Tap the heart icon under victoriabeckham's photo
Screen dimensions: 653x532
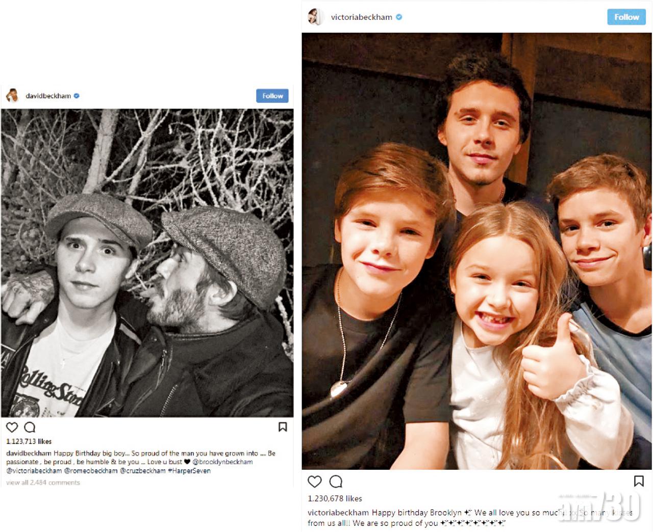click(x=315, y=481)
